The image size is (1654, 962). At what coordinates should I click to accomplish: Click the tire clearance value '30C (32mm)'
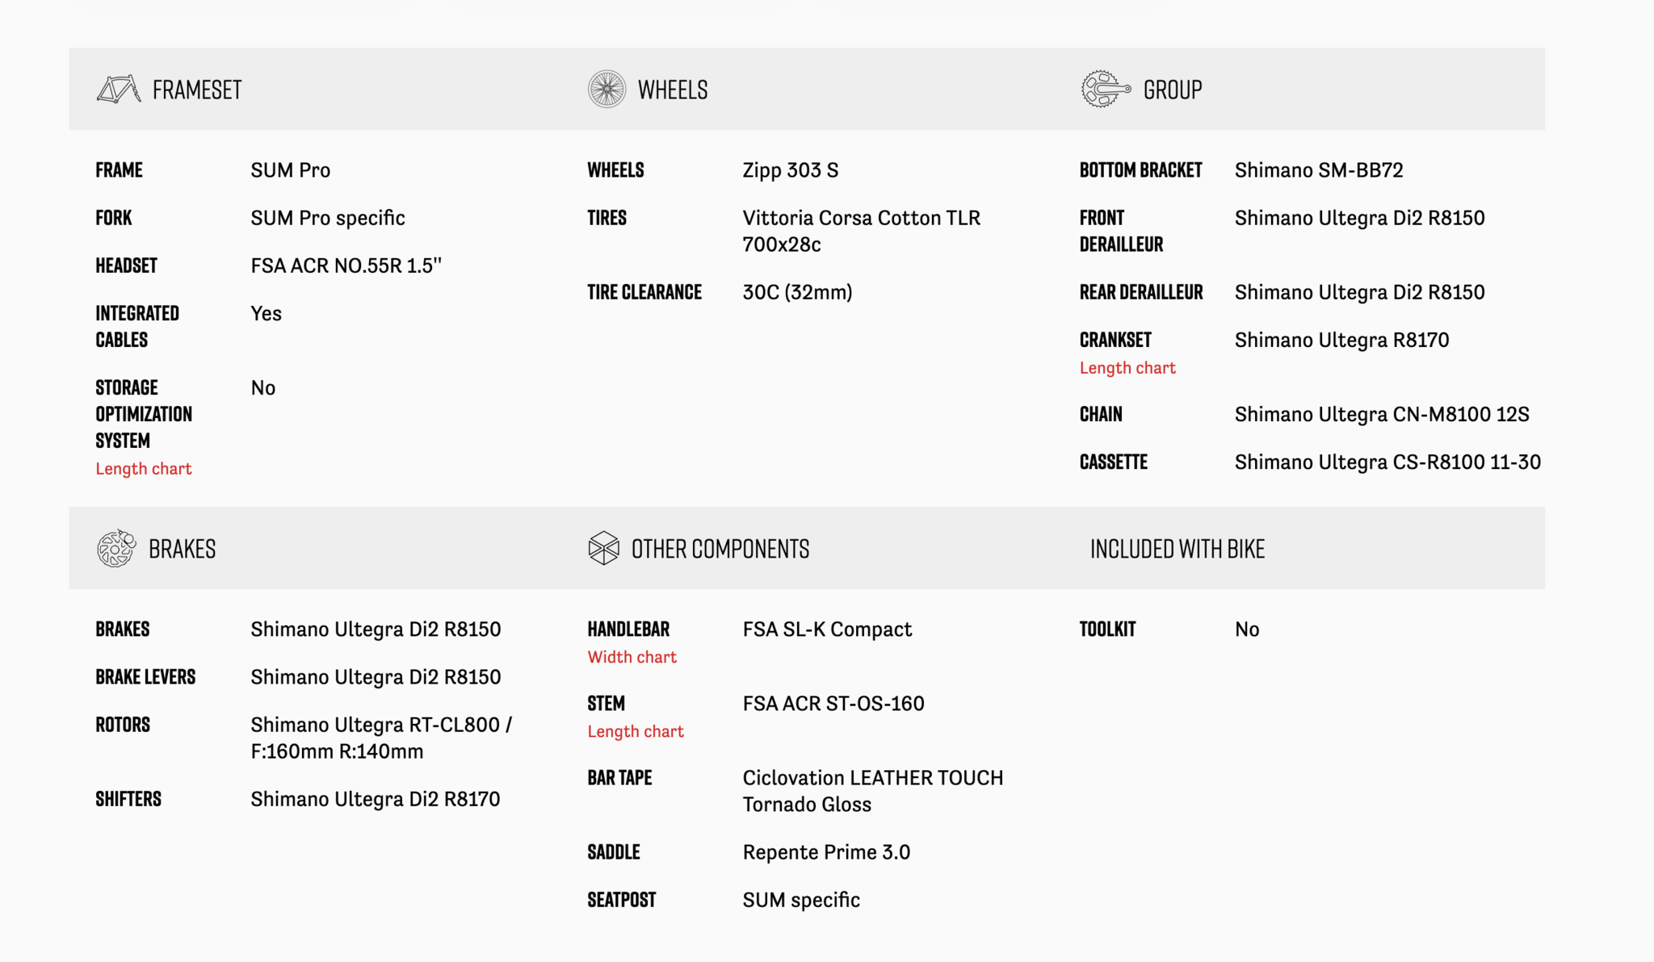798,292
